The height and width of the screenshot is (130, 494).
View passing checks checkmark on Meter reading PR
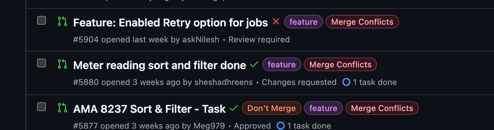[254, 64]
